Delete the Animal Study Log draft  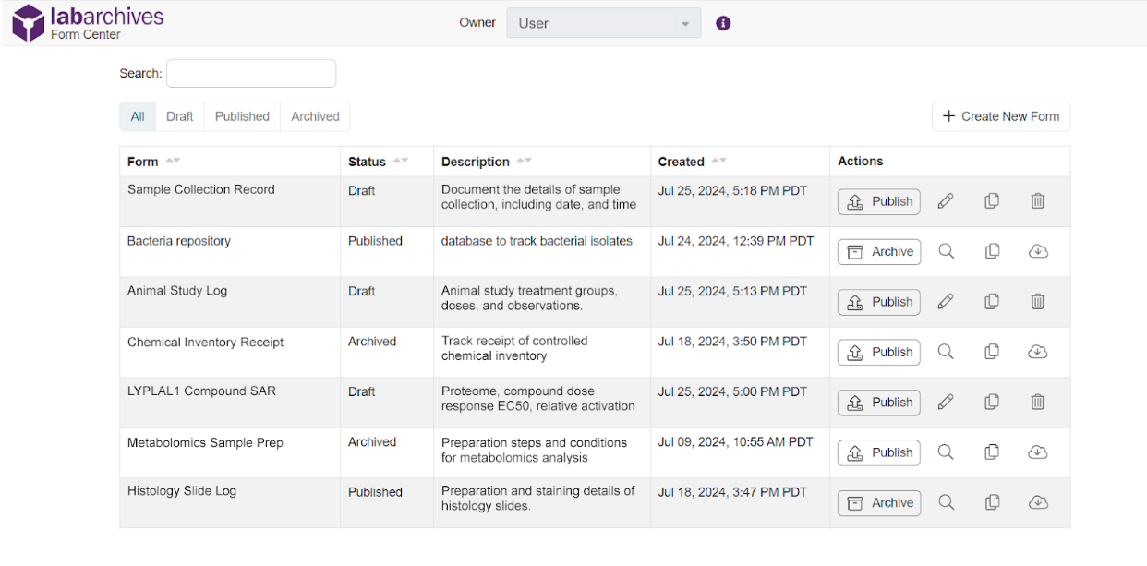pos(1038,301)
